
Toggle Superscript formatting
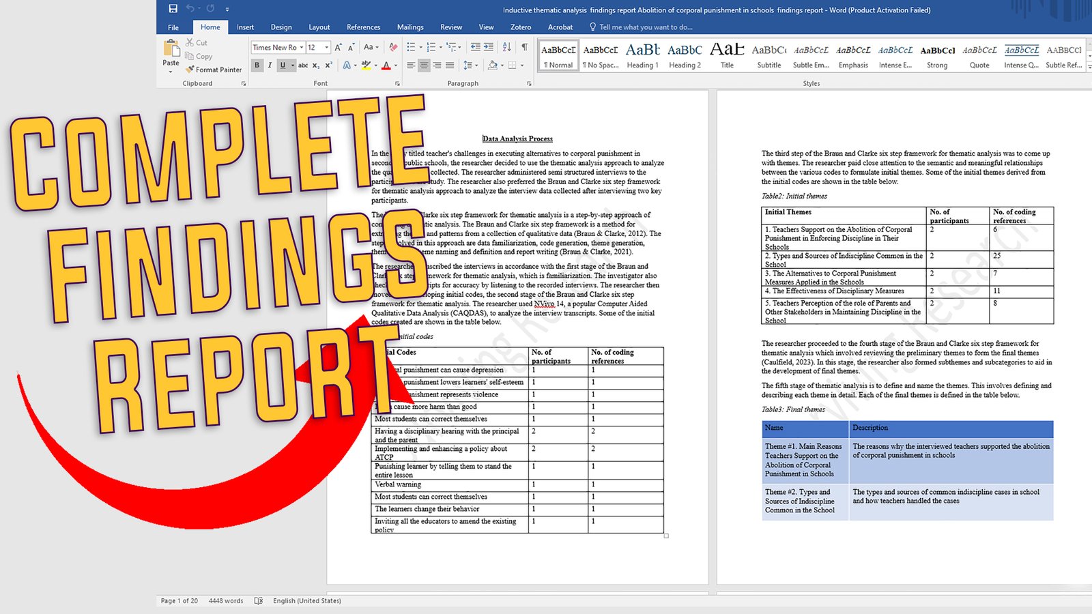point(328,65)
